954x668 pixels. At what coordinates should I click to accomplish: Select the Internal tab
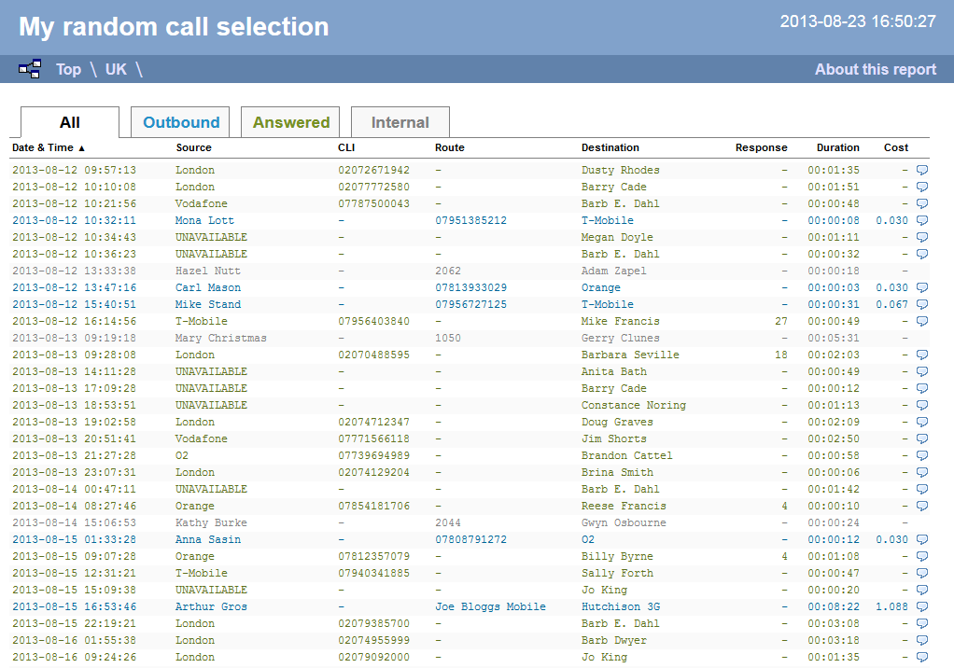pos(400,121)
